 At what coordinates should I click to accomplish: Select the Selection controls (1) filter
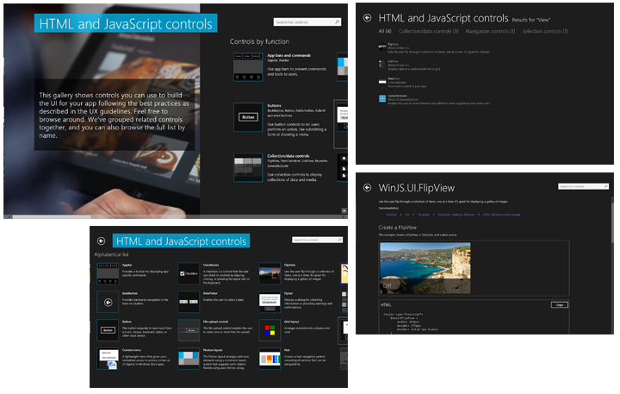pyautogui.click(x=545, y=31)
